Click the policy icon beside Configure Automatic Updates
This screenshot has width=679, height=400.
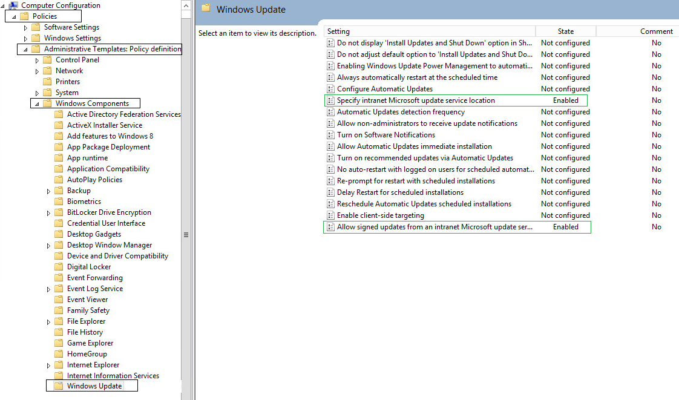(330, 89)
